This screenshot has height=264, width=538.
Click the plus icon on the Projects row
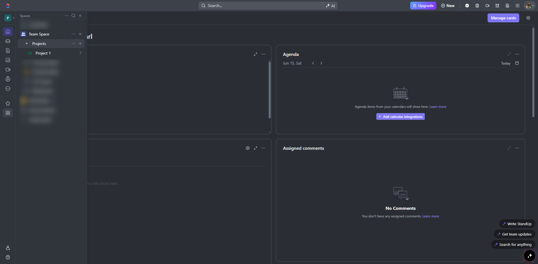pyautogui.click(x=80, y=44)
